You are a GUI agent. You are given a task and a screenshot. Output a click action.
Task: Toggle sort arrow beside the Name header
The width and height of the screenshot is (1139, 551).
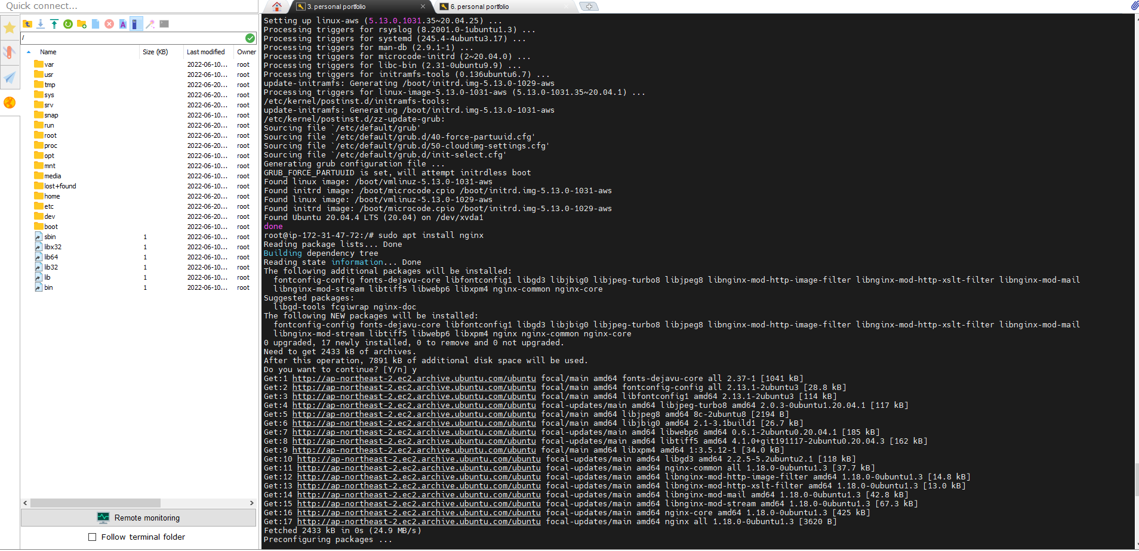point(29,52)
